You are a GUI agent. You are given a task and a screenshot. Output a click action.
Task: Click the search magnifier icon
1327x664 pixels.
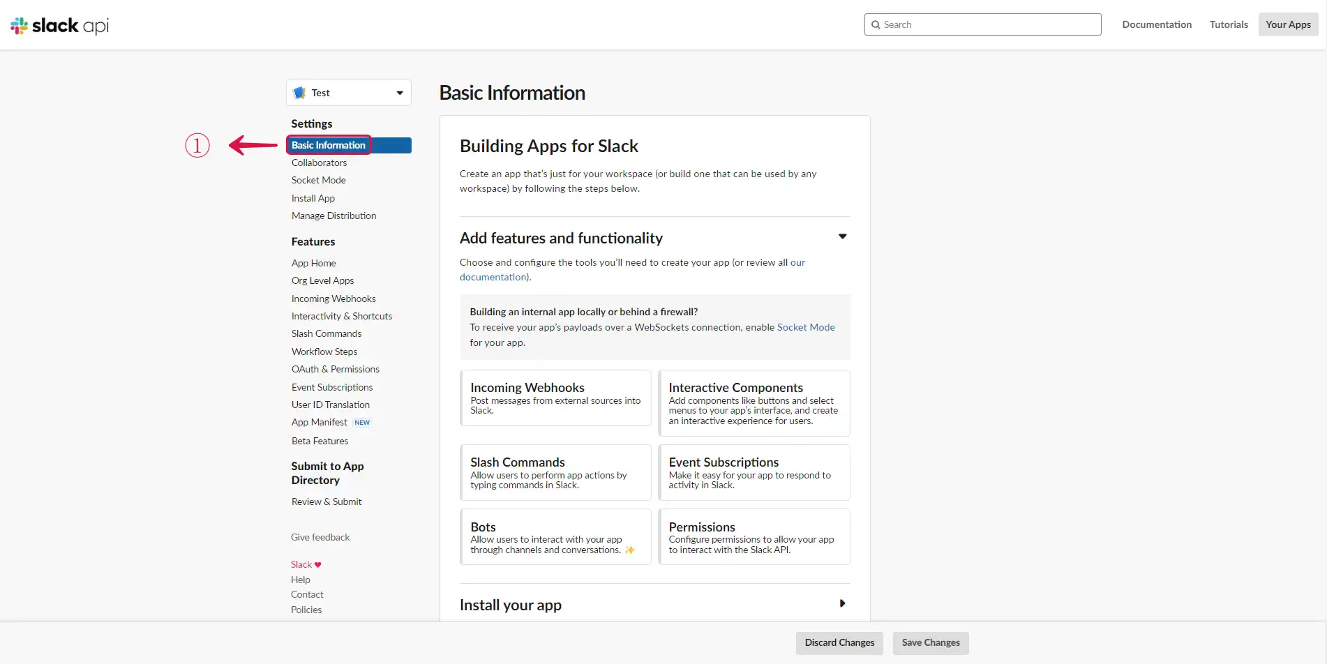pos(876,24)
